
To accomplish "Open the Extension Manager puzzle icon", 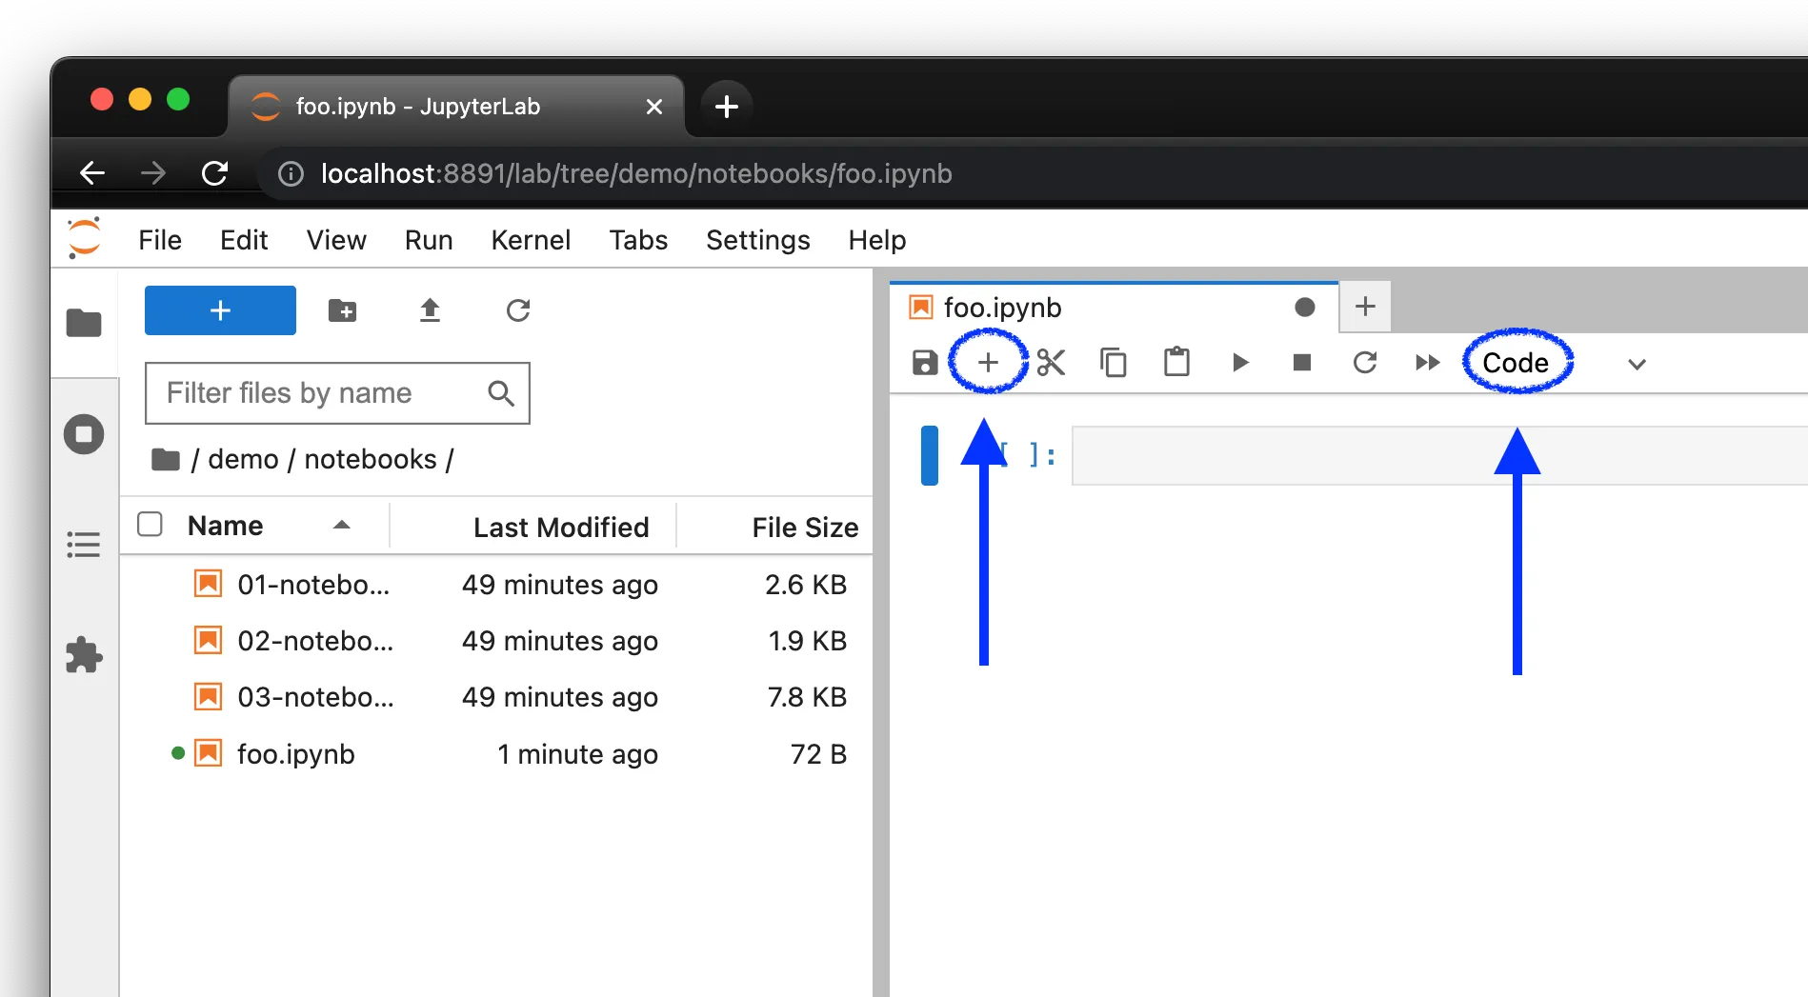I will pyautogui.click(x=84, y=655).
